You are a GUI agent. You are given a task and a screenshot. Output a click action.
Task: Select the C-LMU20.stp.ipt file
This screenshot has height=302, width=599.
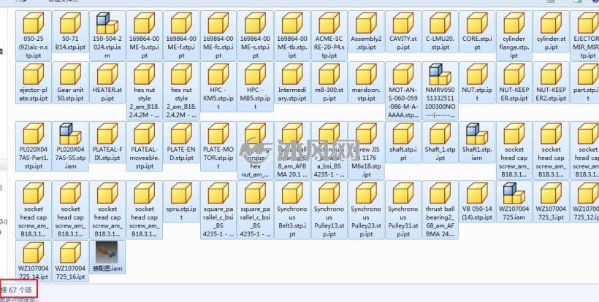click(440, 31)
